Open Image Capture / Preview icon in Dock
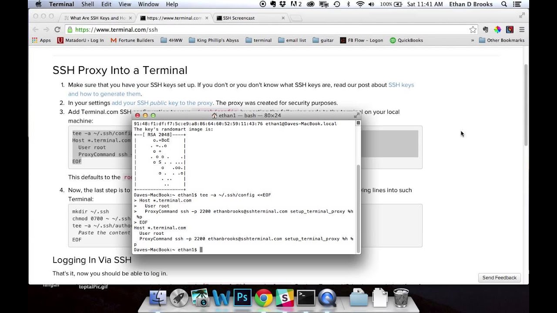Image resolution: width=557 pixels, height=313 pixels. pos(200,298)
